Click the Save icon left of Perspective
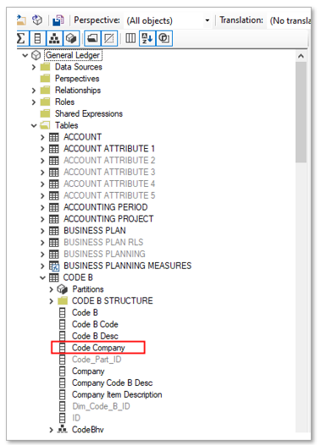321x445 pixels. [58, 20]
